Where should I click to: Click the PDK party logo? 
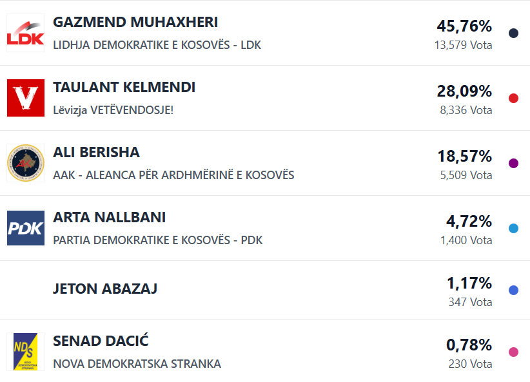26,228
